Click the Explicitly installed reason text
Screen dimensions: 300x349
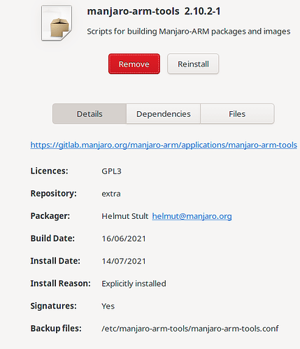pyautogui.click(x=134, y=283)
